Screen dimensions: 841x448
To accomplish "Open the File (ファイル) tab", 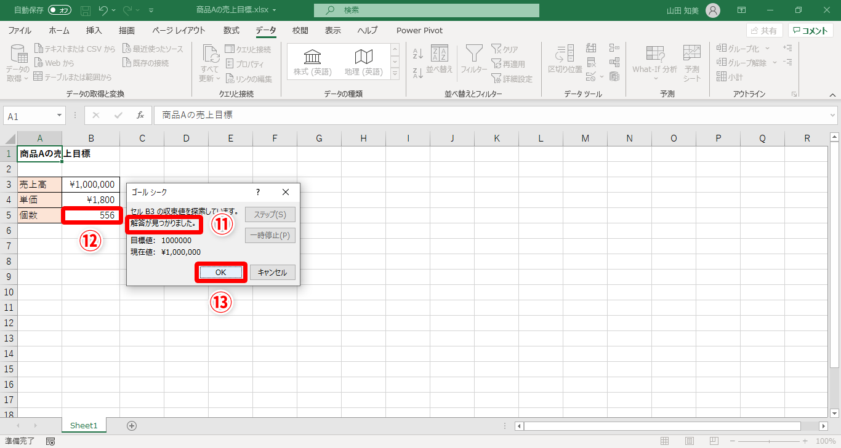I will (20, 31).
